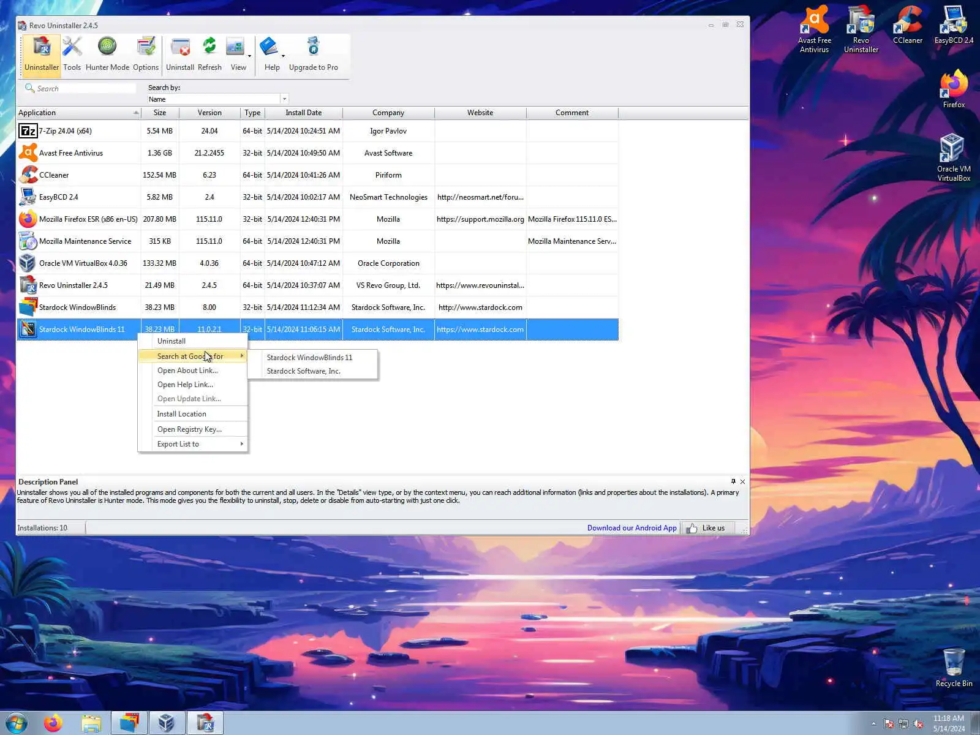Select the CCleaner list icon

click(x=28, y=175)
